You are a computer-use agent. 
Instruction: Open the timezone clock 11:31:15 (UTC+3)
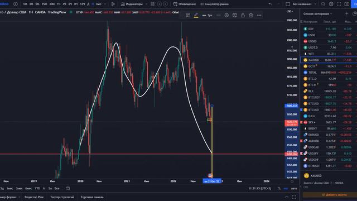[x=259, y=189]
